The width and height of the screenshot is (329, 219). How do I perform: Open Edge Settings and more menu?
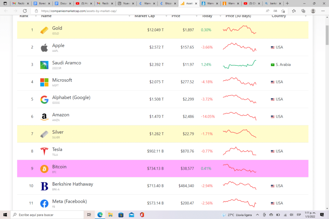click(x=323, y=11)
